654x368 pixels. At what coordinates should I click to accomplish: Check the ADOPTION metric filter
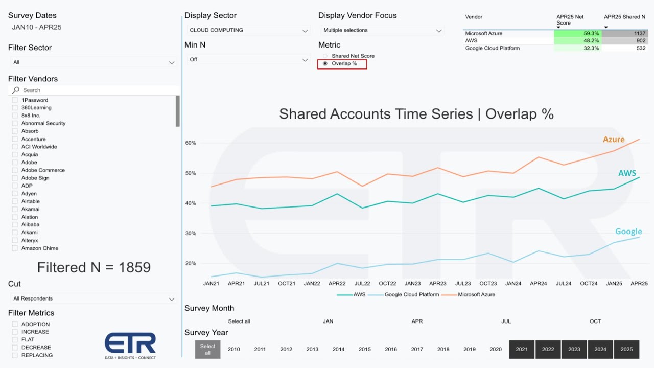(15, 324)
